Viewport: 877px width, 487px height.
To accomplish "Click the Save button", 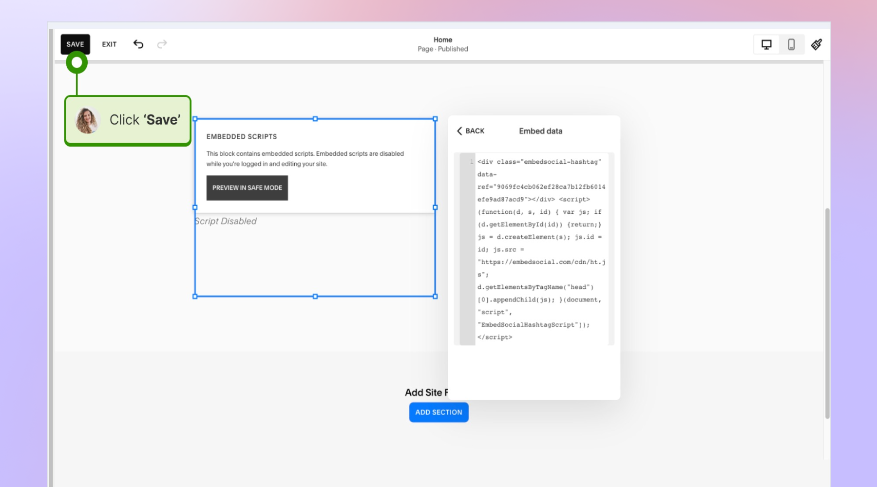I will [x=75, y=44].
